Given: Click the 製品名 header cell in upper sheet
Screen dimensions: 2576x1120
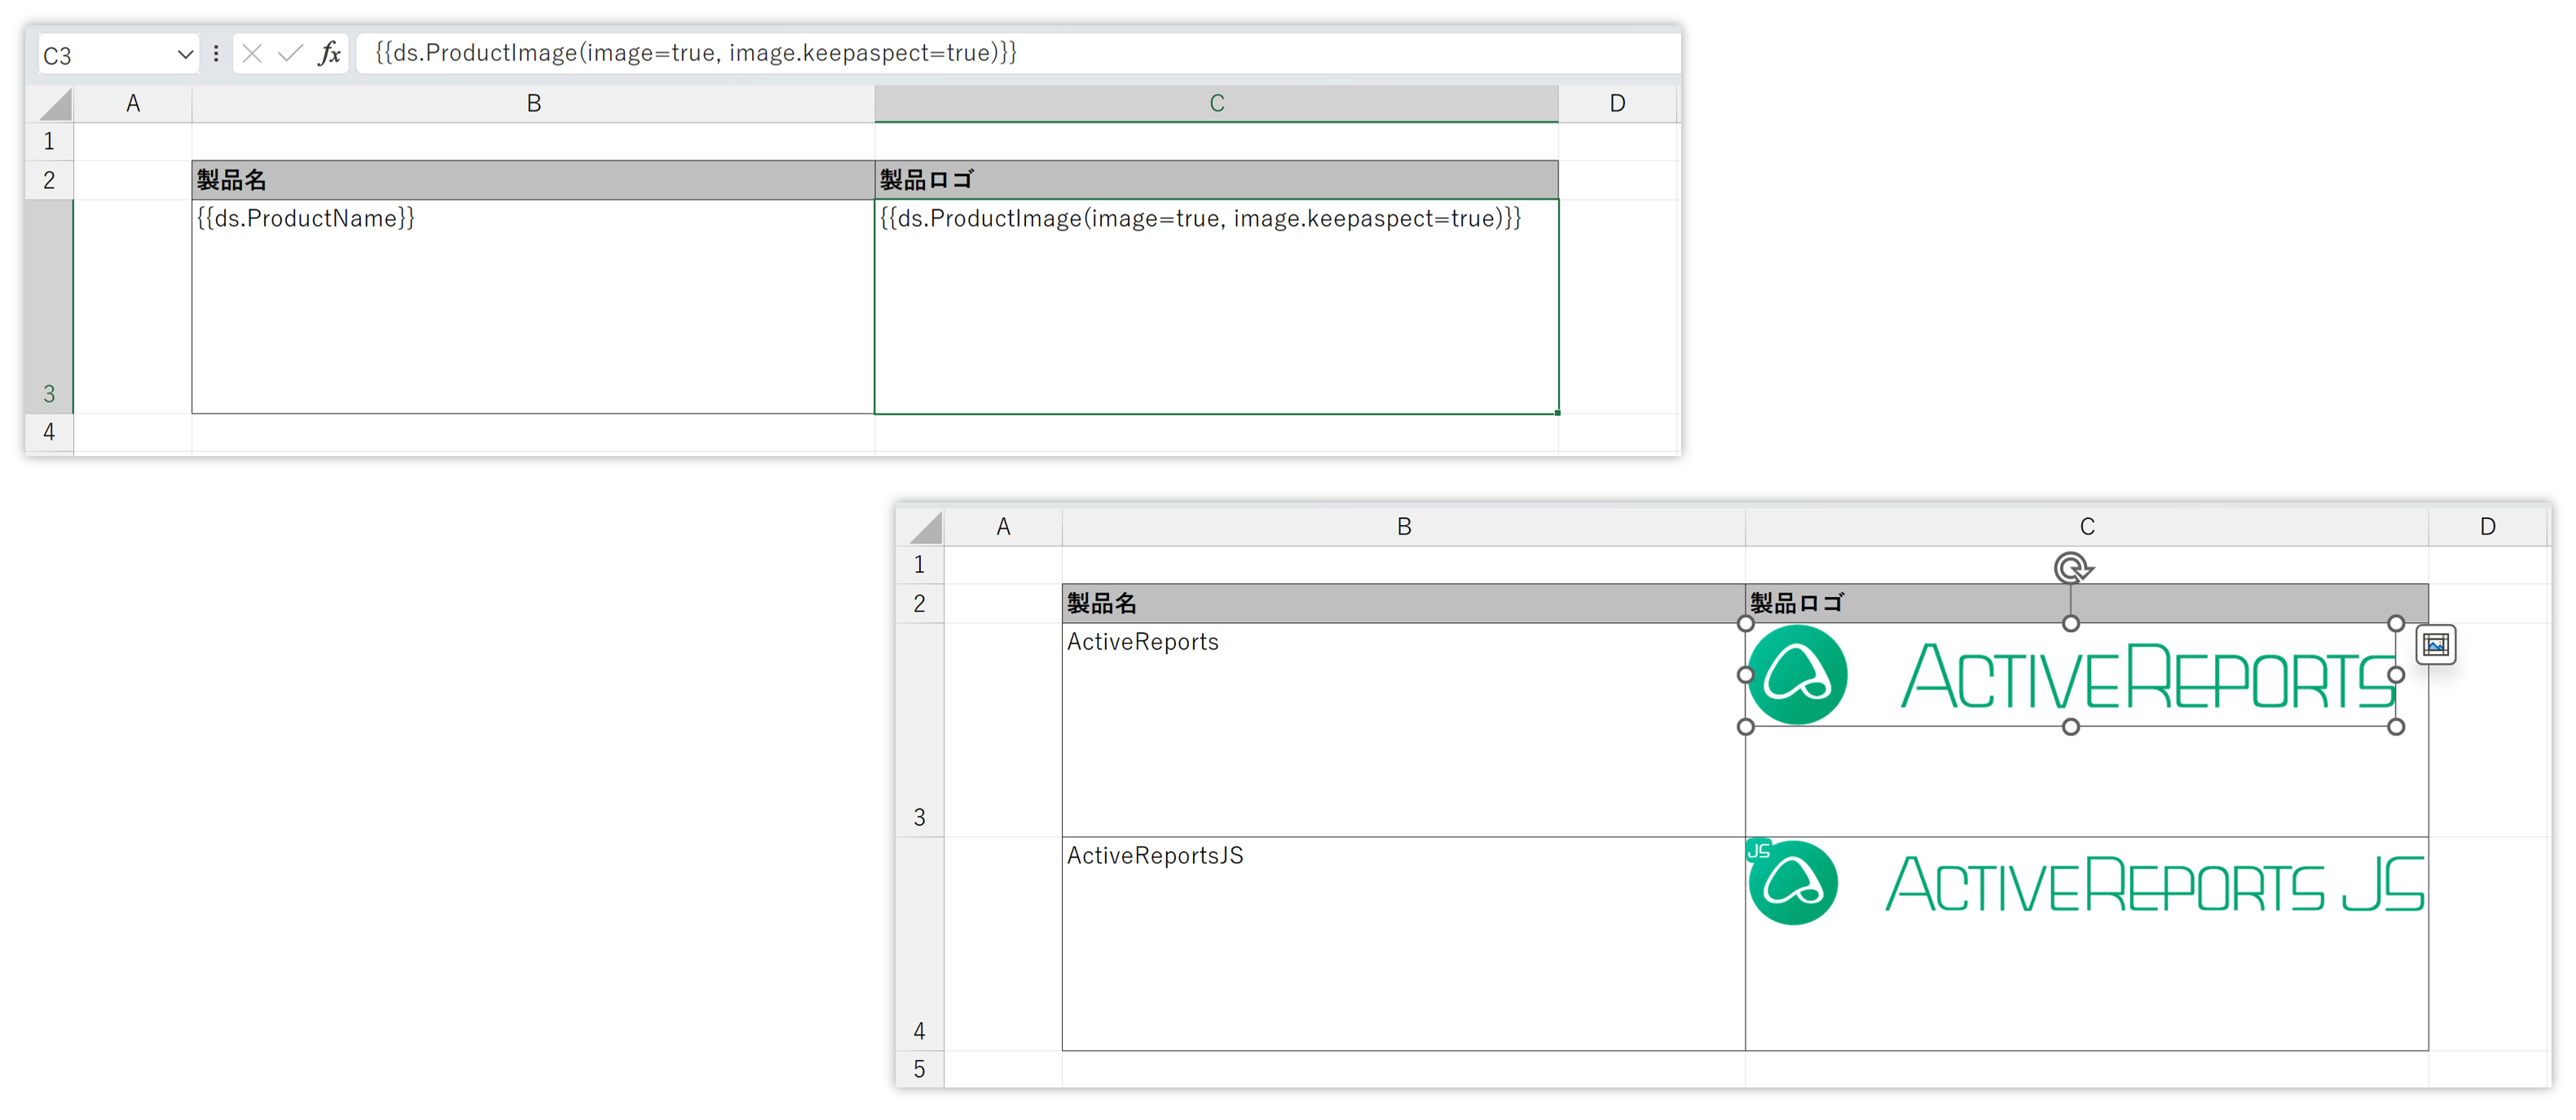Looking at the screenshot, I should coord(534,181).
